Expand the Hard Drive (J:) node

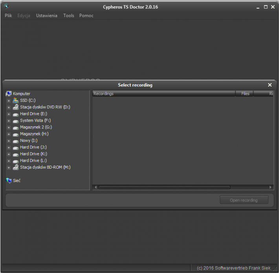9,147
